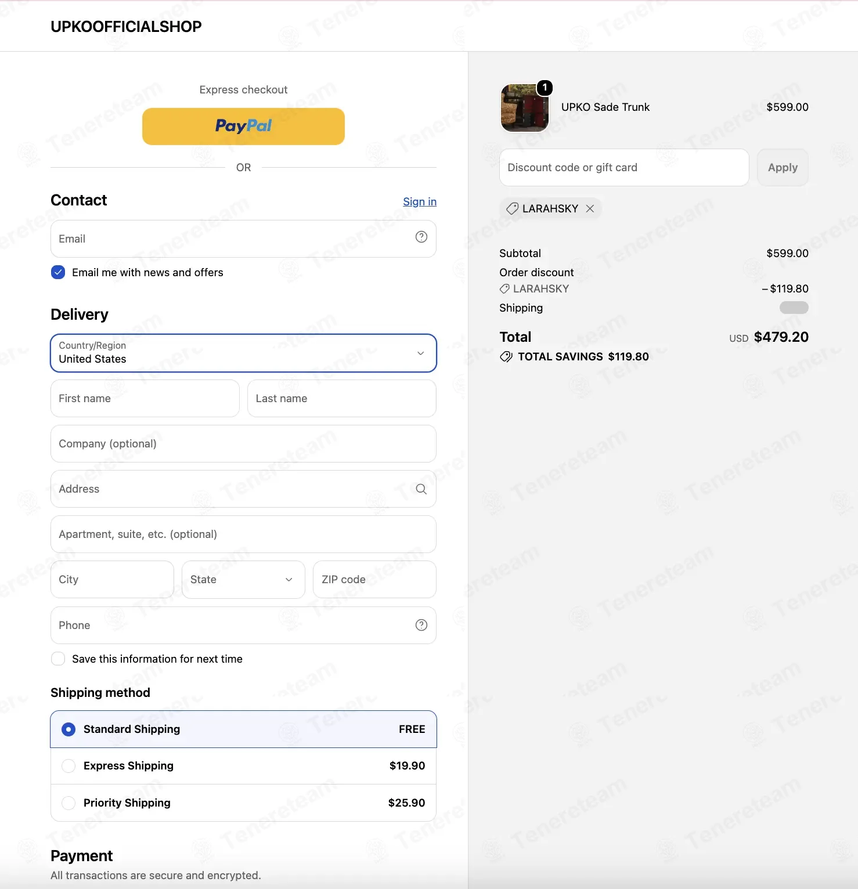Click the phone help question mark icon
The image size is (858, 889).
coord(421,625)
